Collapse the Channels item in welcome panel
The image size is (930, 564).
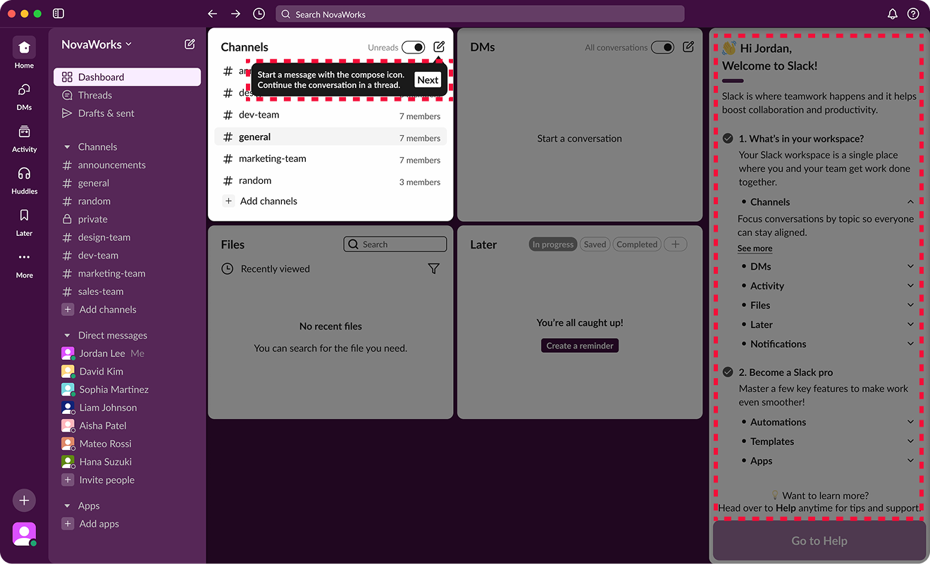coord(910,201)
